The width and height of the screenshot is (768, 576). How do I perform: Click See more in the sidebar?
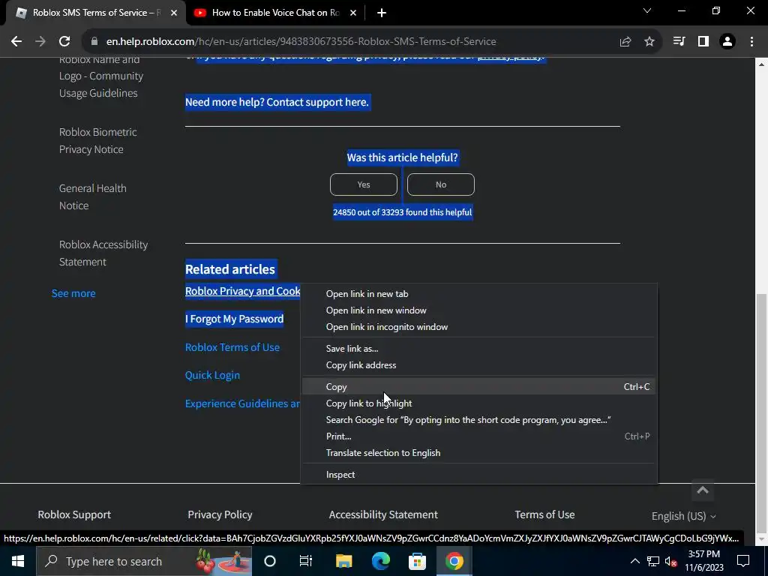[73, 293]
